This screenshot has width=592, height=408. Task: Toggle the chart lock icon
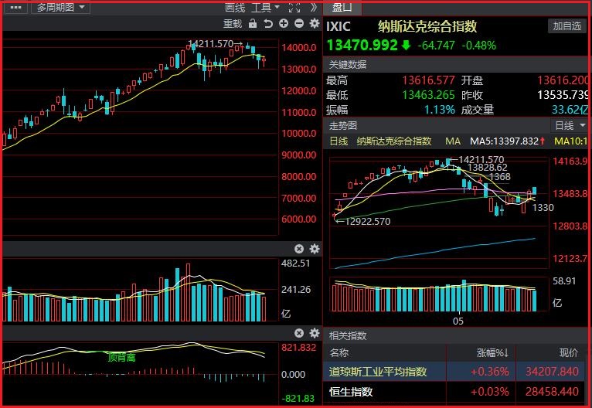click(253, 24)
